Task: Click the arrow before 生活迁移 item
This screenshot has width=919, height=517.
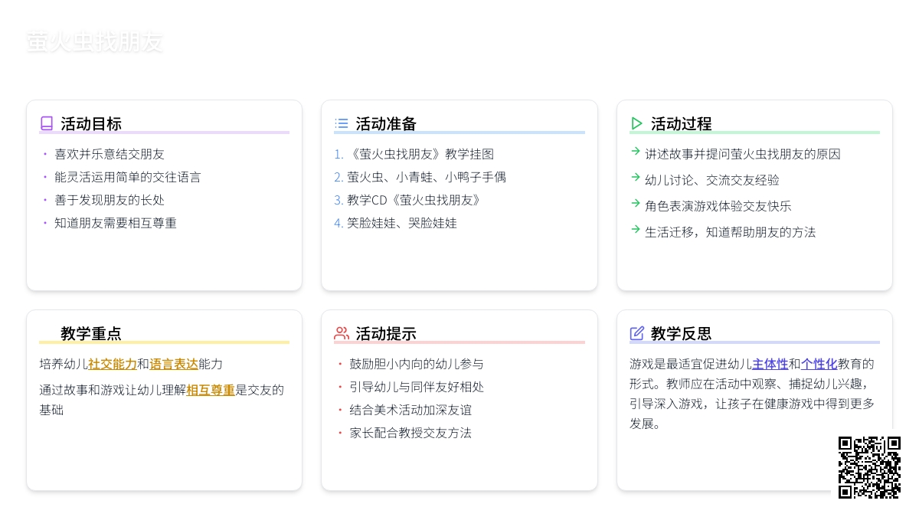Action: pos(636,230)
